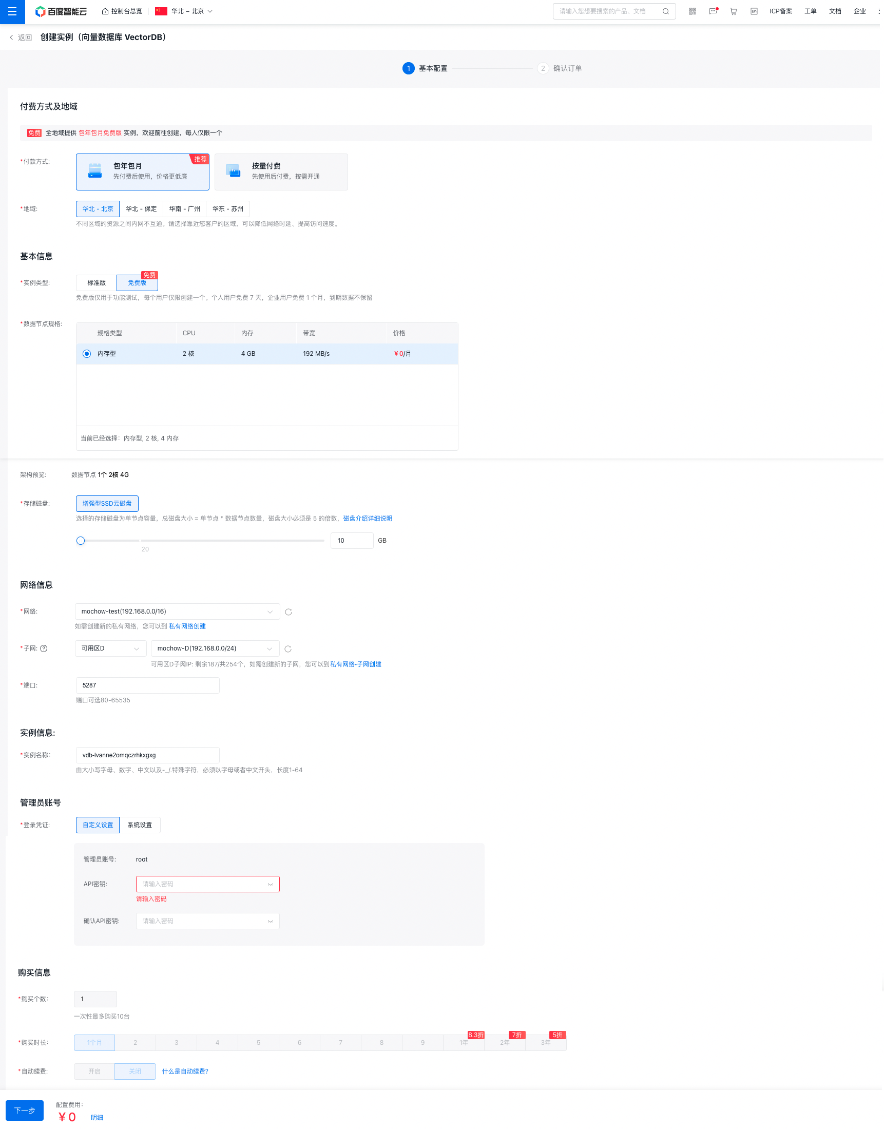The height and width of the screenshot is (1129, 884).
Task: Open 私有网络创建 link
Action: point(187,626)
